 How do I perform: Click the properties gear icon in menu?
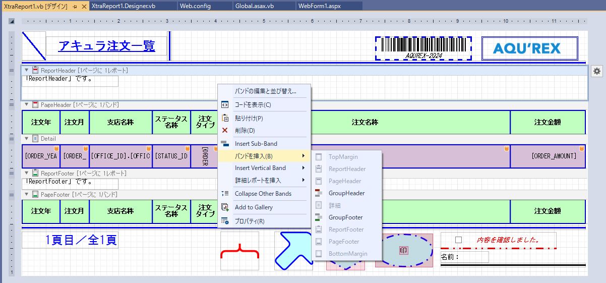click(x=225, y=221)
